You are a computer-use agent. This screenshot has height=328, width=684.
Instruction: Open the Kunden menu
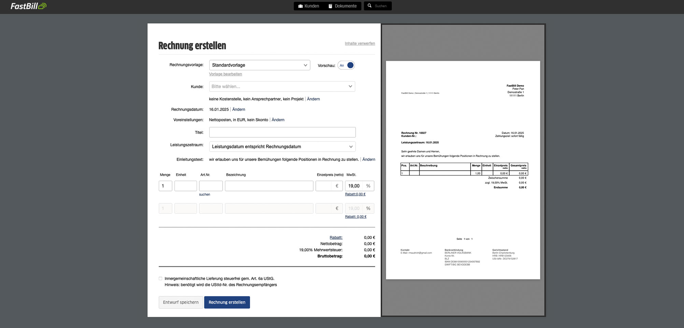point(309,6)
